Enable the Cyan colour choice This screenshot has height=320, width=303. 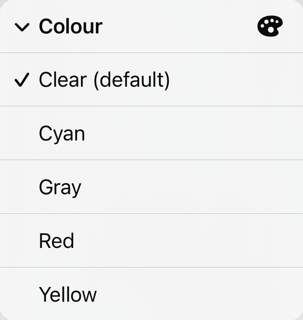click(x=62, y=134)
